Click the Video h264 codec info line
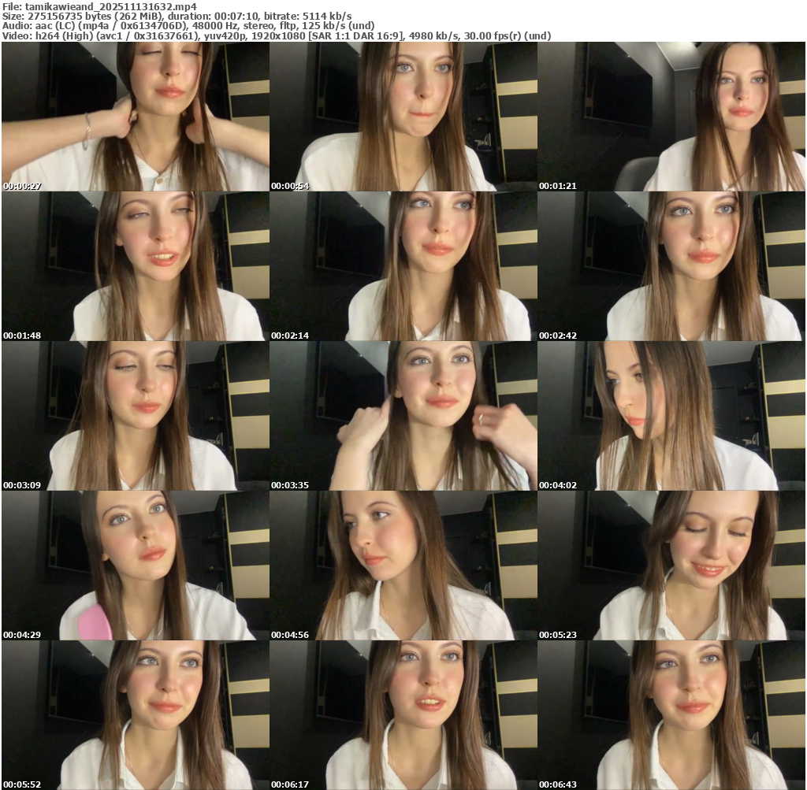 click(x=276, y=36)
